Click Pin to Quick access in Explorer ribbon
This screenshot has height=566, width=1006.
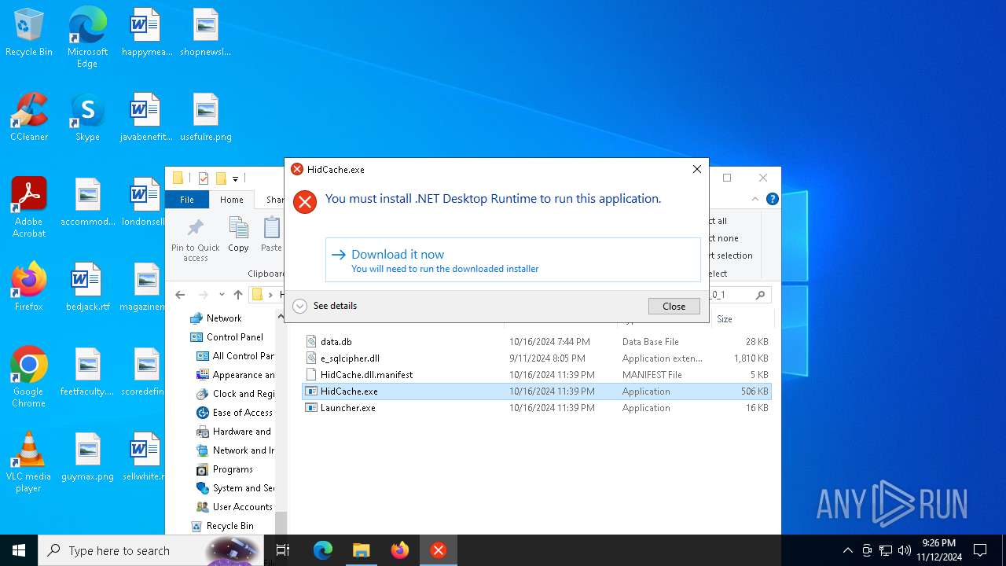(x=196, y=240)
